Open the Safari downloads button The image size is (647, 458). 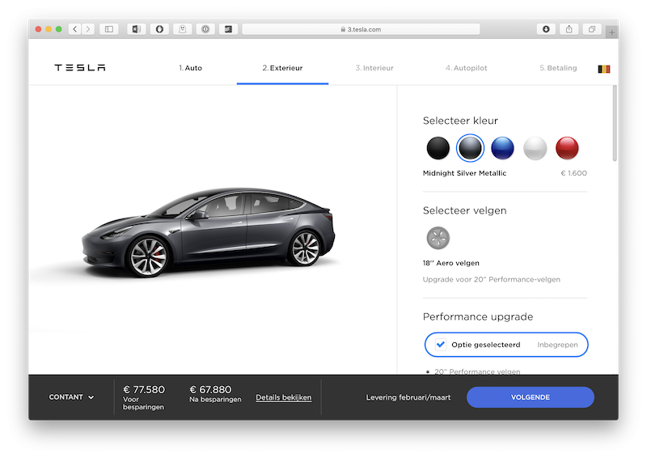(546, 29)
